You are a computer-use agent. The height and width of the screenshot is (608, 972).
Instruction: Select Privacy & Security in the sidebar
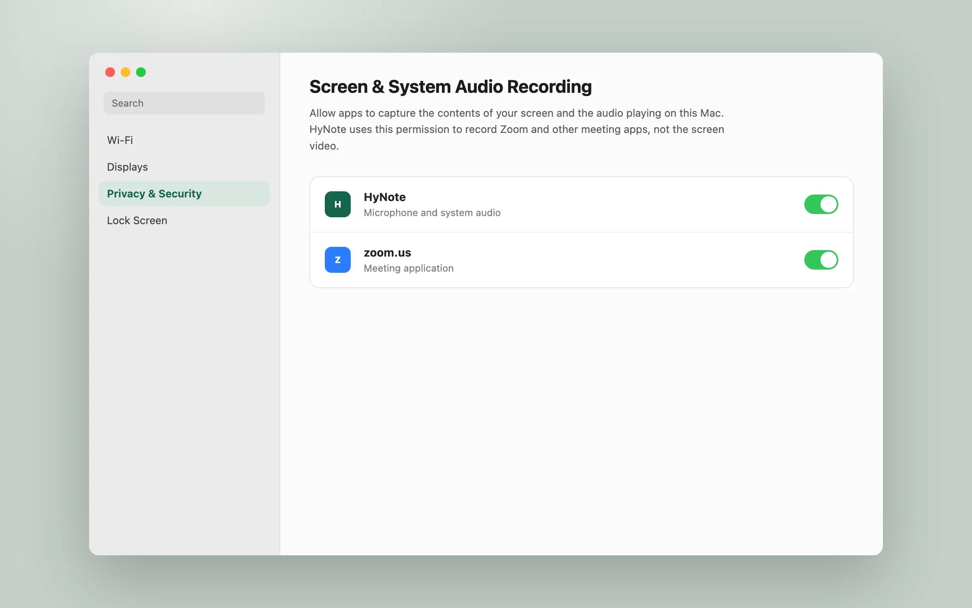pos(184,193)
